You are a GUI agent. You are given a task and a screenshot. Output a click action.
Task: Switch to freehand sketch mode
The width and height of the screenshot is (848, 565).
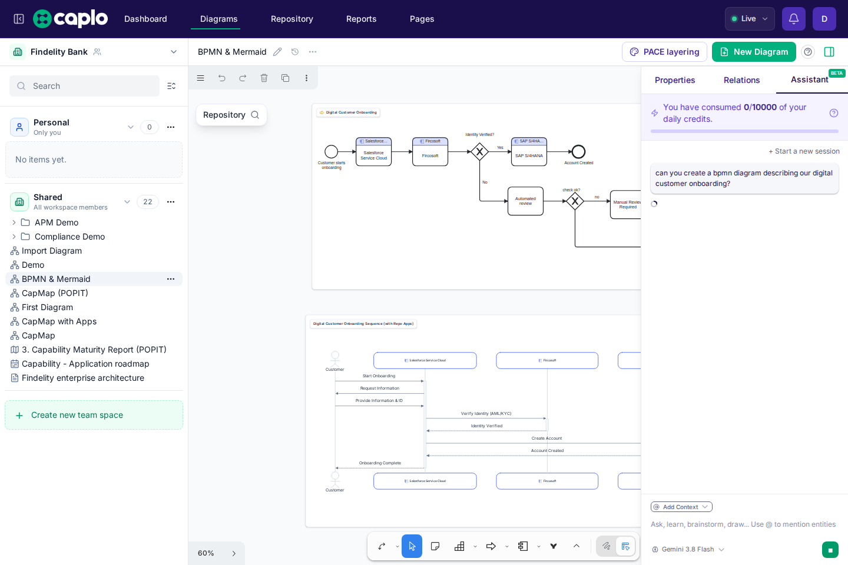point(606,546)
